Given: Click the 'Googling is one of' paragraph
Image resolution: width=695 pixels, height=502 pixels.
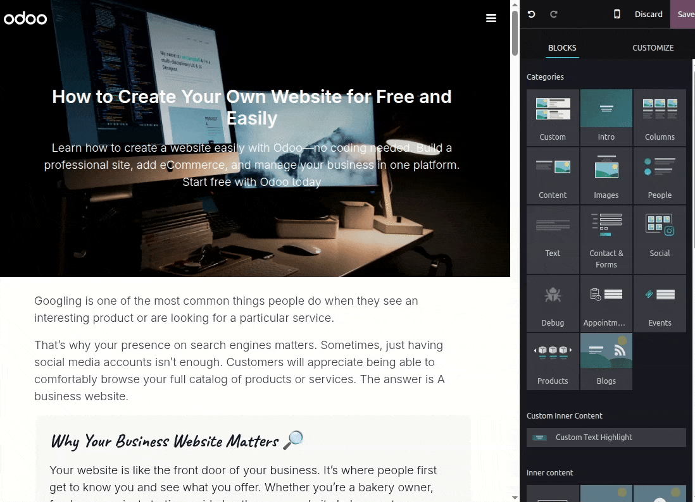Looking at the screenshot, I should (x=226, y=309).
